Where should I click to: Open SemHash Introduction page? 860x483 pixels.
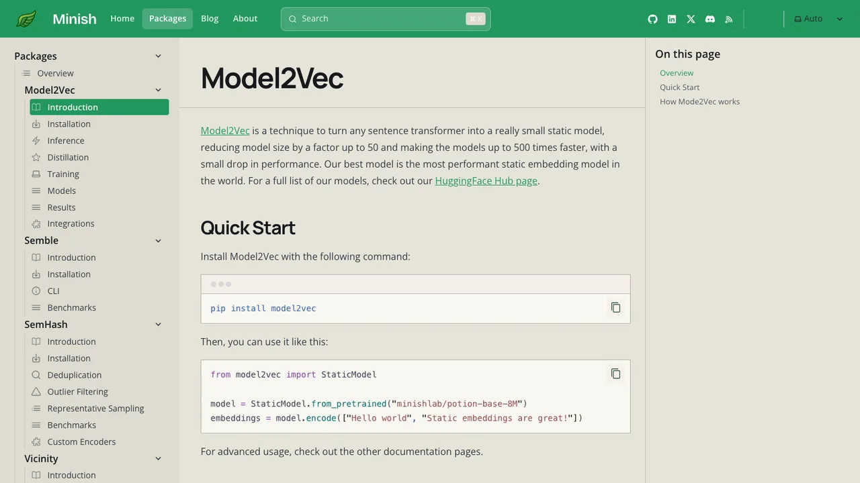tap(71, 341)
